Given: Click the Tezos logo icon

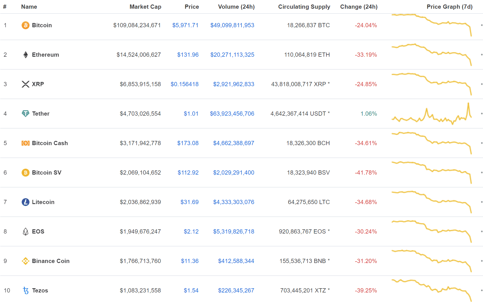Looking at the screenshot, I should (x=26, y=290).
